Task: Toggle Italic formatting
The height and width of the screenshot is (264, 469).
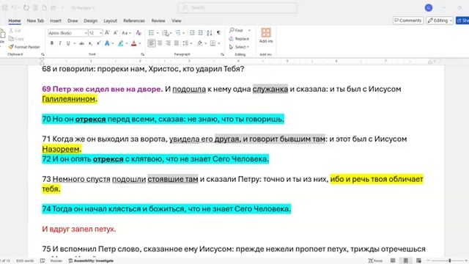Action: (x=60, y=43)
